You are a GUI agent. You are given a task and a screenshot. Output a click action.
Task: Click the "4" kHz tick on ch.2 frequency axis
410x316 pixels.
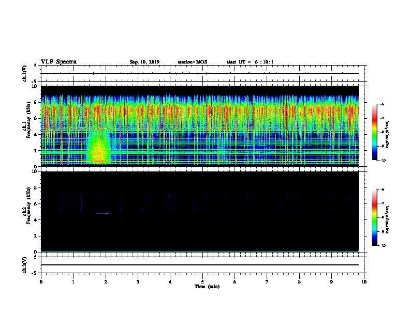[x=36, y=220]
